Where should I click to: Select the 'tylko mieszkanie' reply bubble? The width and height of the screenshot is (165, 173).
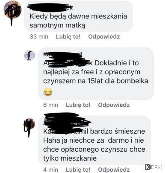94,140
